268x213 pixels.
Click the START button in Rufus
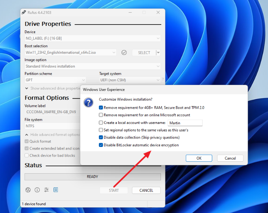(114, 190)
